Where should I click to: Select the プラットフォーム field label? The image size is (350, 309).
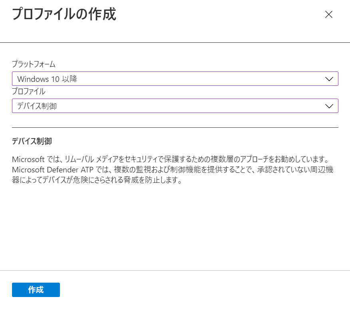click(34, 64)
